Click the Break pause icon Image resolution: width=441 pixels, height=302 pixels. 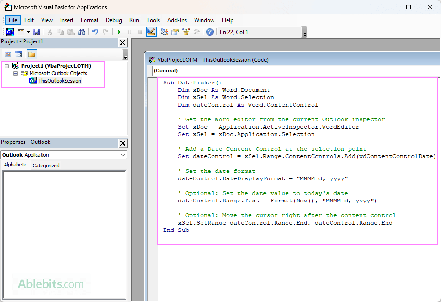129,32
